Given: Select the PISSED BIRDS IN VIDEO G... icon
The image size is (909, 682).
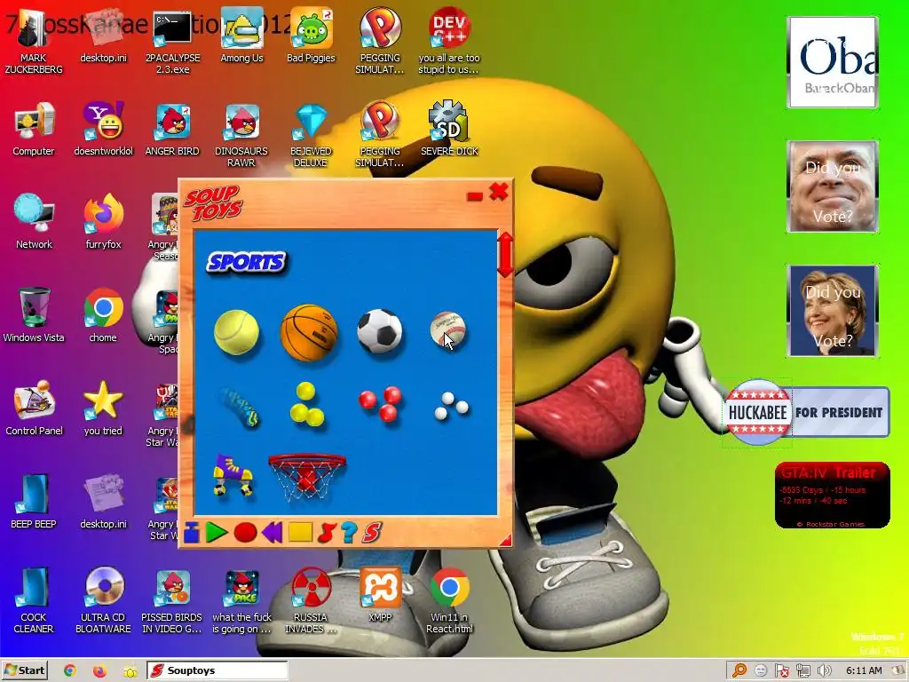Looking at the screenshot, I should (x=172, y=601).
